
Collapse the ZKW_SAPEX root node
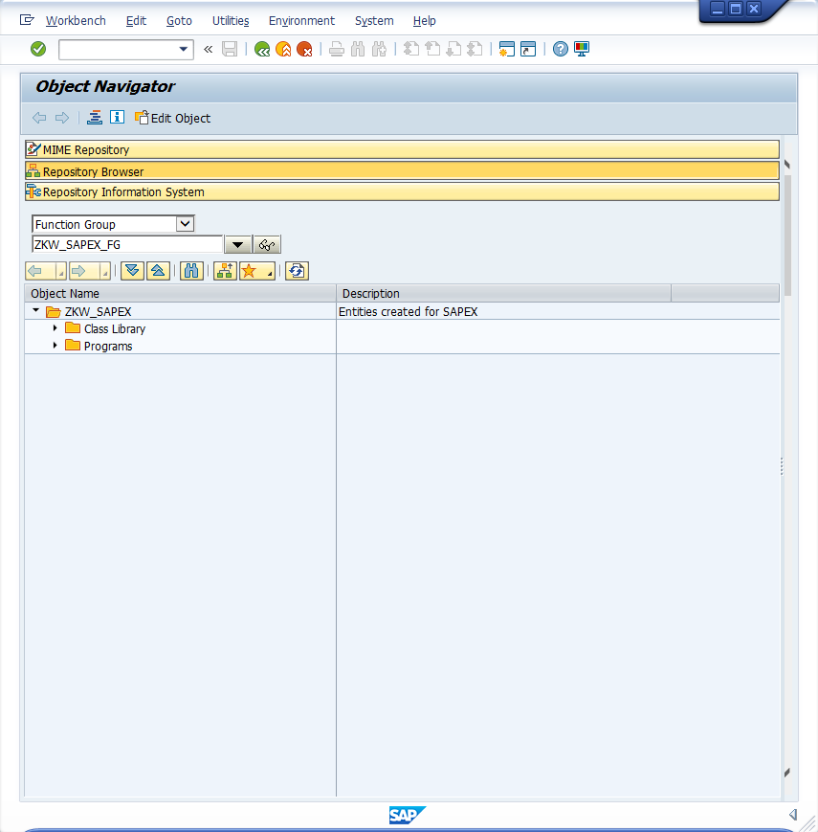(x=35, y=311)
